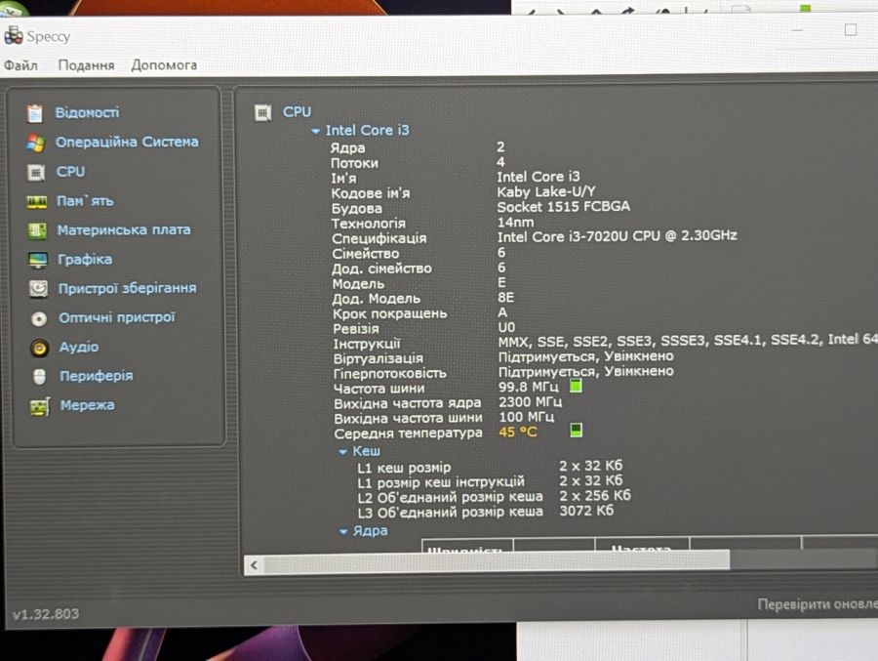Open the Аудіо section
Image resolution: width=878 pixels, height=661 pixels.
[79, 347]
